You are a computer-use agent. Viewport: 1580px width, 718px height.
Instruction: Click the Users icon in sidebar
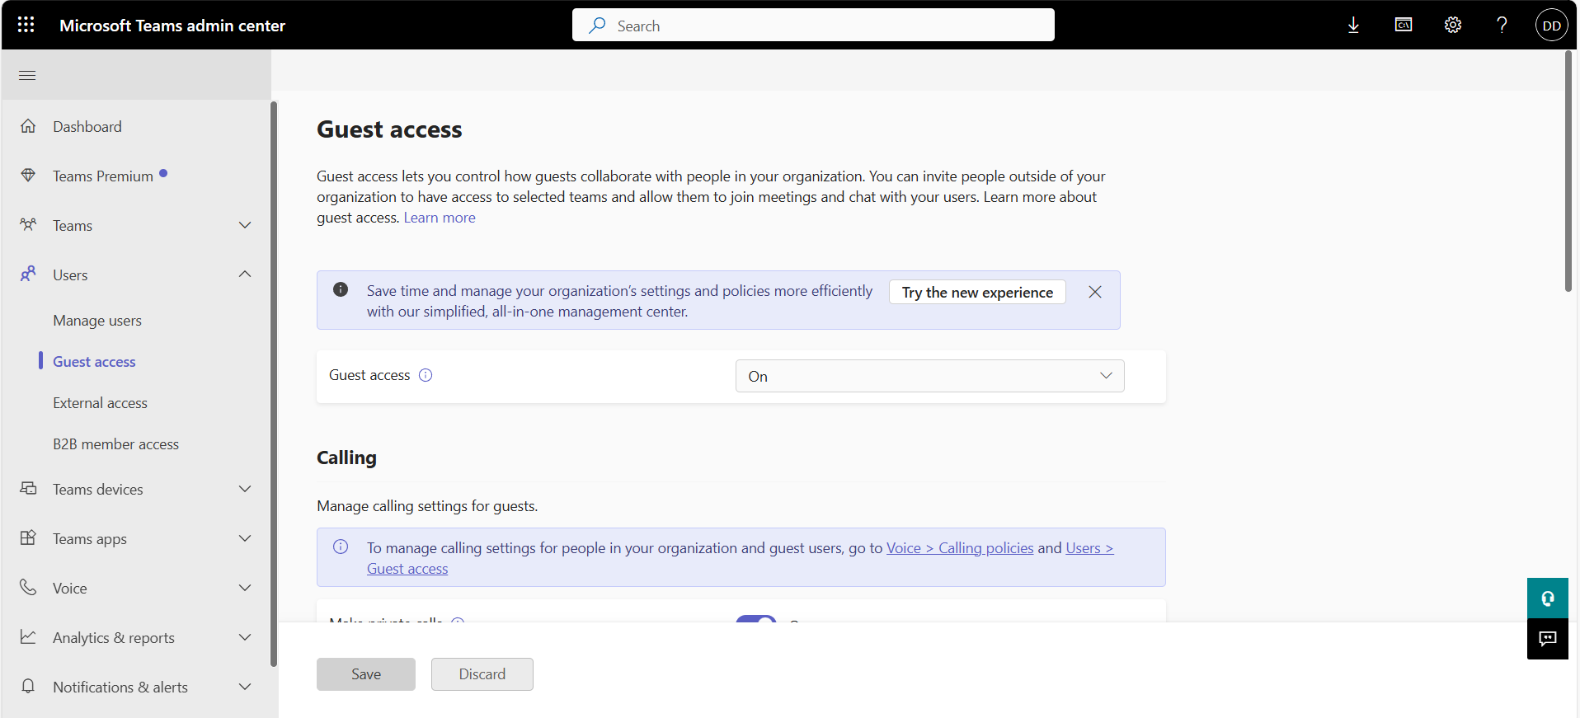click(28, 274)
